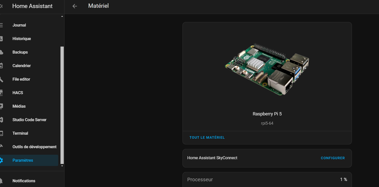379x187 pixels.
Task: Open Historique in the sidebar
Action: point(29,39)
